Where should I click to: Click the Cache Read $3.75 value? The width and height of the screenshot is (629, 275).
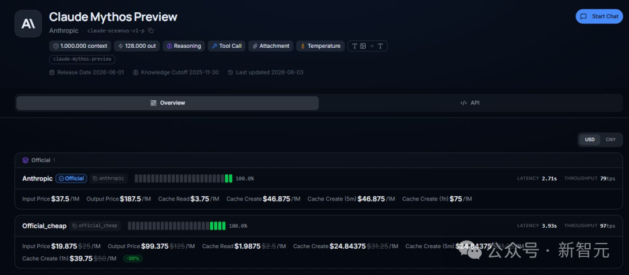(200, 199)
